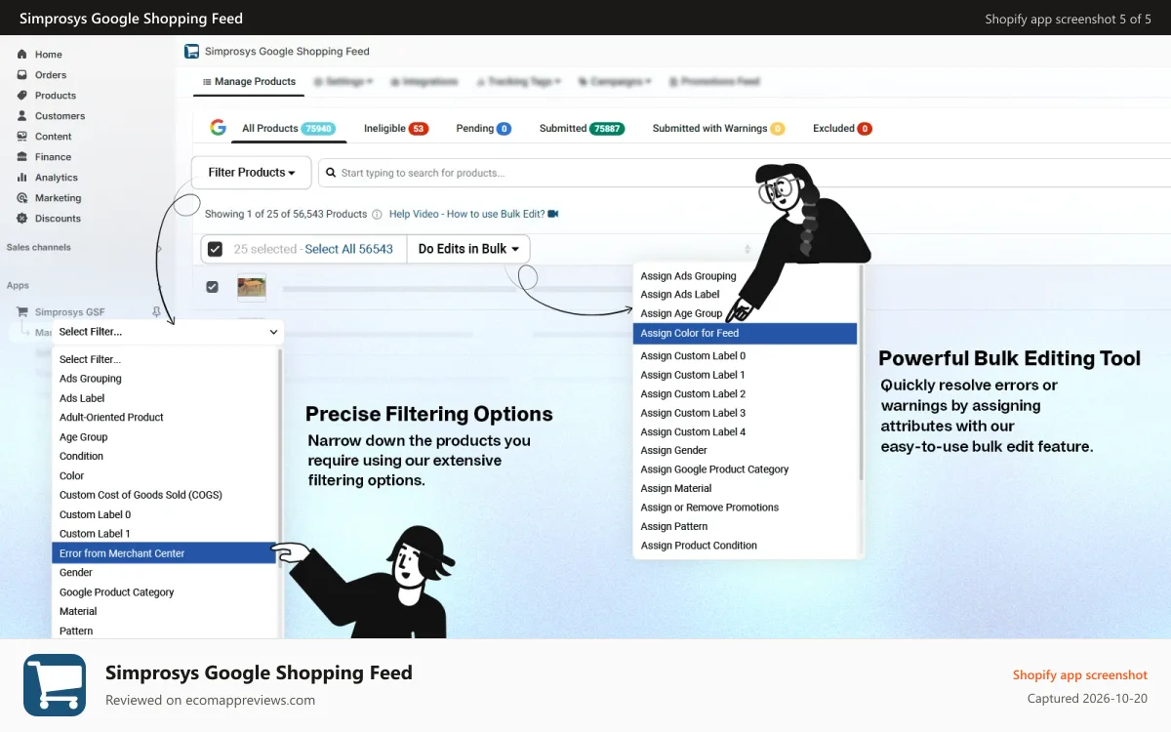The height and width of the screenshot is (732, 1171).
Task: Click the pin icon beside Simprosys GSF
Action: 156,312
